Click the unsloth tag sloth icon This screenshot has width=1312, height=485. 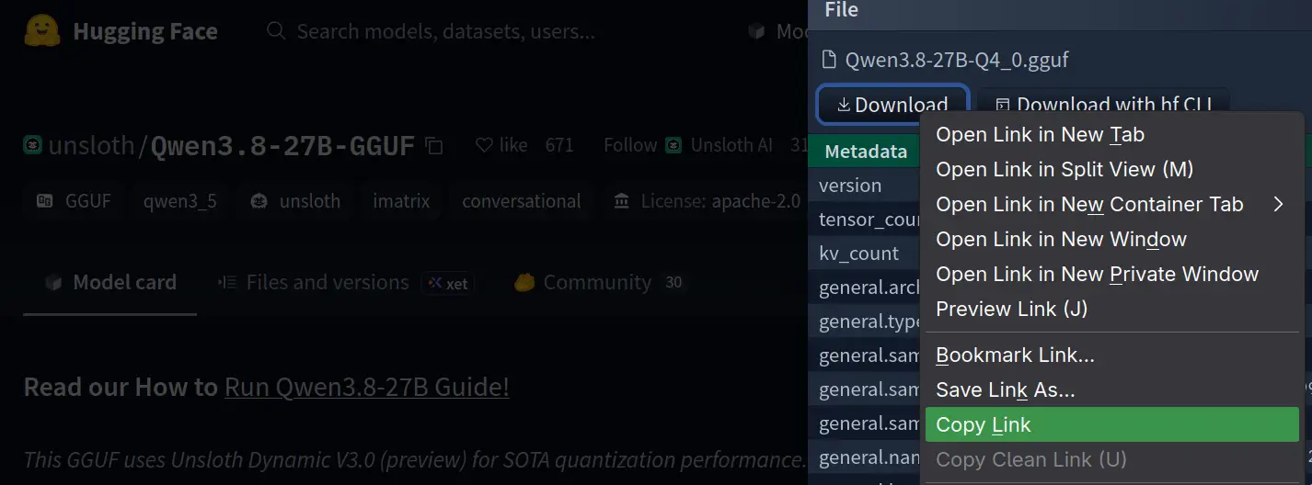click(x=261, y=201)
